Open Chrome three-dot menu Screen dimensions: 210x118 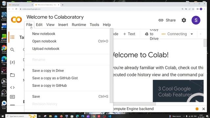pos(204,9)
